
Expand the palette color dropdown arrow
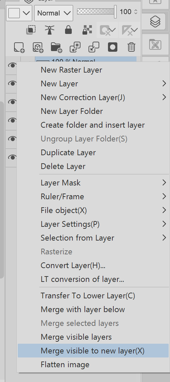[26, 13]
